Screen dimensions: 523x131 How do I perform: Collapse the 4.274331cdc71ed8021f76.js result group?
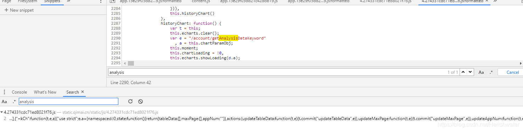pyautogui.click(x=2, y=112)
